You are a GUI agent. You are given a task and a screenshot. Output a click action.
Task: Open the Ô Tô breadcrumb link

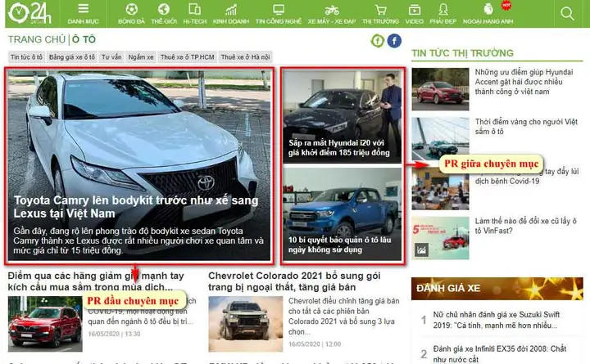pyautogui.click(x=84, y=39)
